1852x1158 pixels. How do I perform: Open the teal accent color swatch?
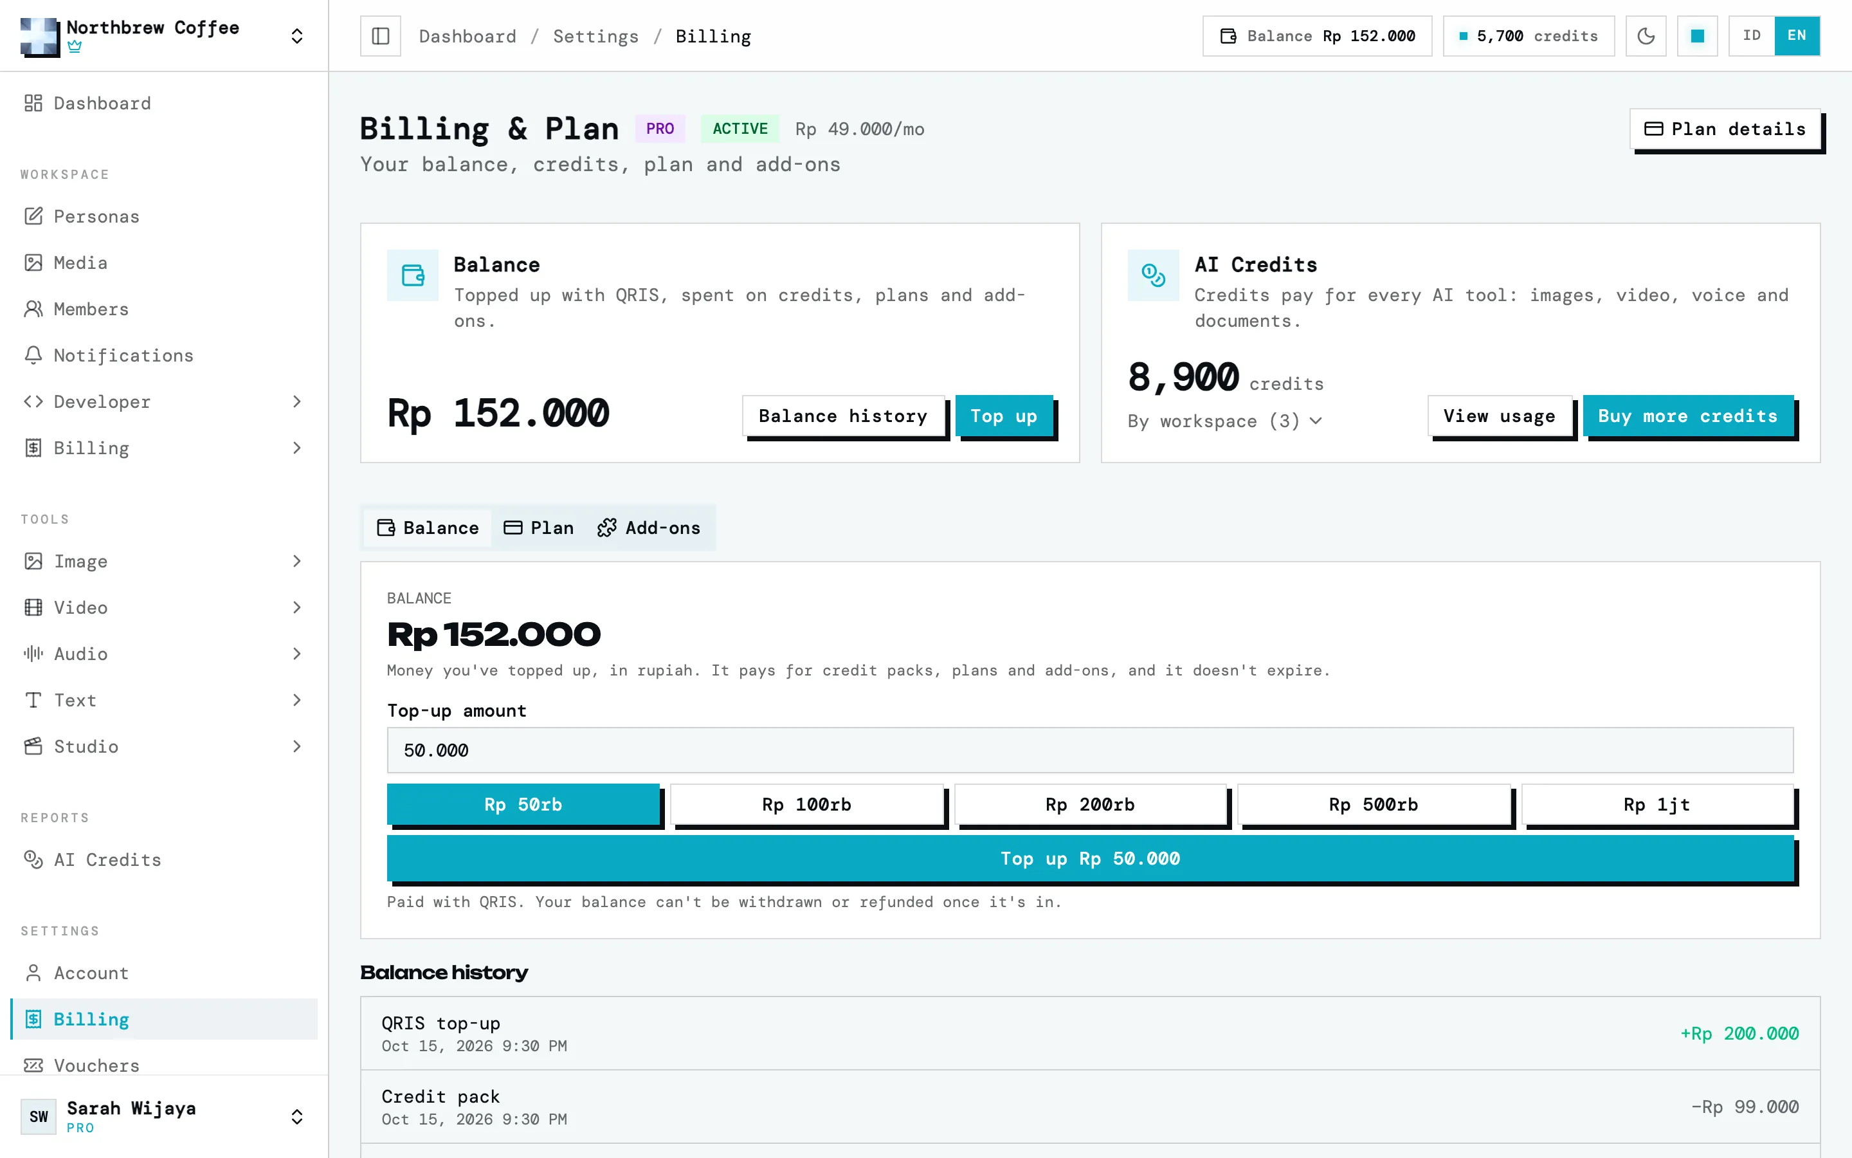[1696, 36]
